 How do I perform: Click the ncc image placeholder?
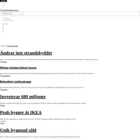point(2,123)
